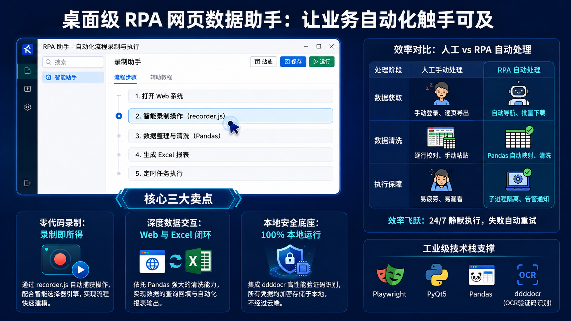Image resolution: width=571 pixels, height=321 pixels.
Task: Select step 3. 数据整理与清洗 (Pandas)
Action: coord(231,136)
